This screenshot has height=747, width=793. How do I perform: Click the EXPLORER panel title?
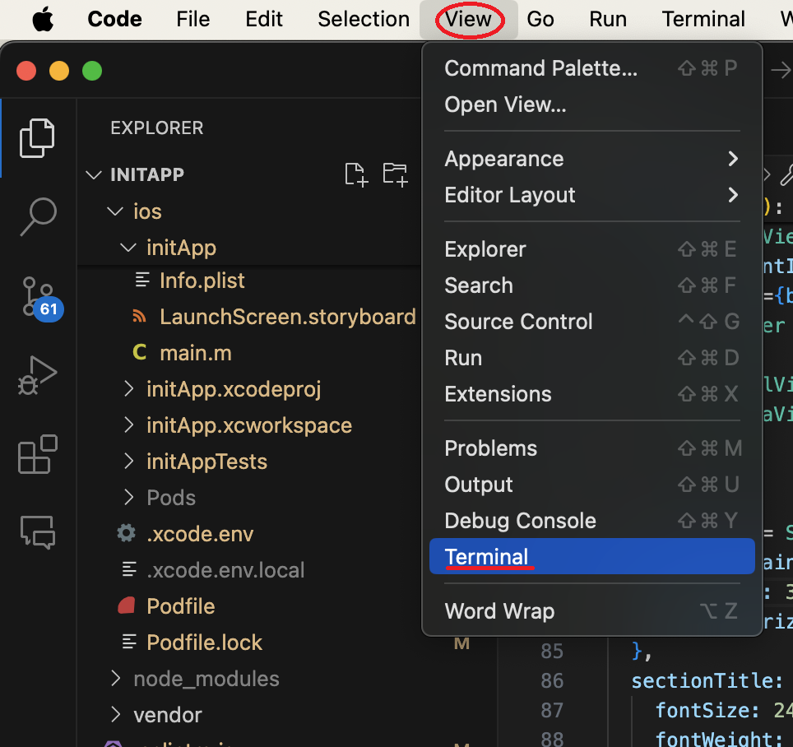157,128
